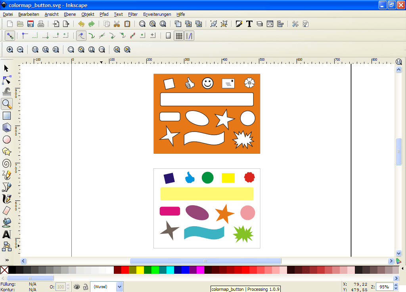
Task: Click the Open file folder icon
Action: [x=20, y=24]
